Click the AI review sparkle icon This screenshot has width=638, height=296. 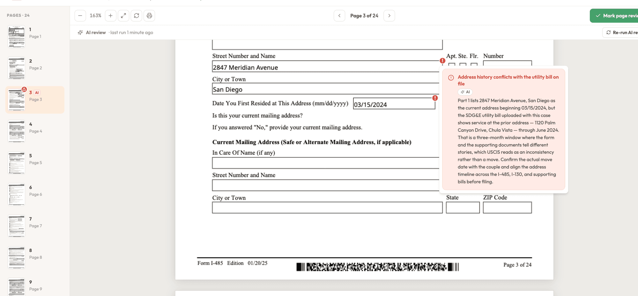click(80, 33)
